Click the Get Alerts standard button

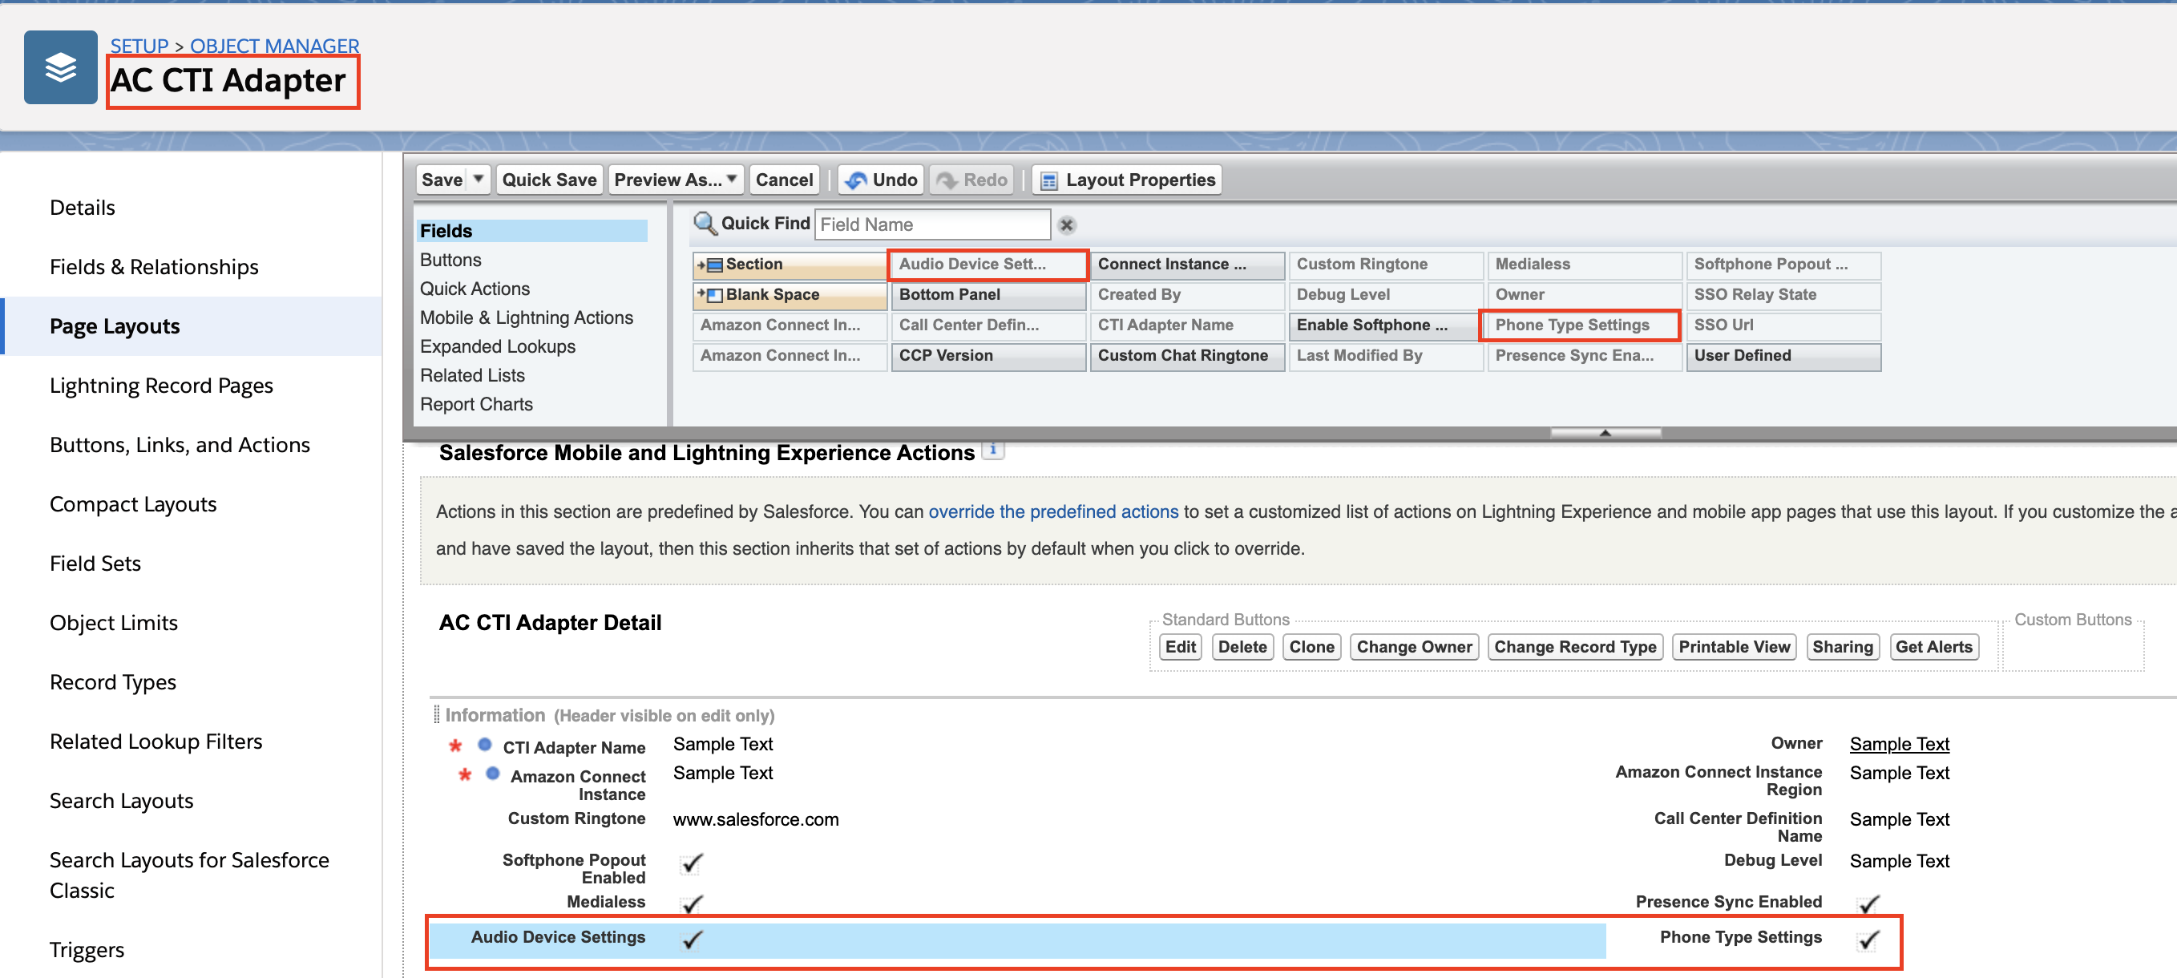[1933, 647]
